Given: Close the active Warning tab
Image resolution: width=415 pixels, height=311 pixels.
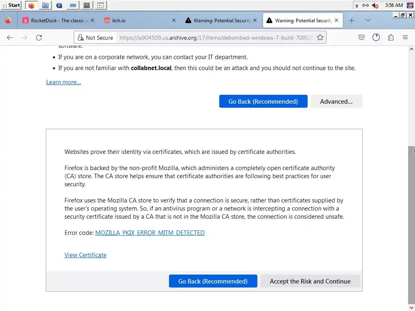Looking at the screenshot, I should tap(336, 20).
